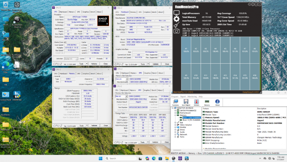Screen dimensions: 287x162
Task: Click Validate button in CPU-Z Memory window
Action: 94,126
